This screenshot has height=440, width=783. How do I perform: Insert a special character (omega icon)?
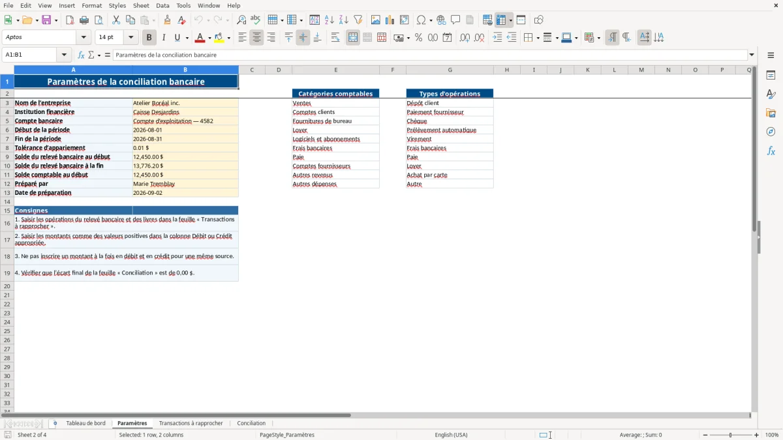click(x=422, y=20)
